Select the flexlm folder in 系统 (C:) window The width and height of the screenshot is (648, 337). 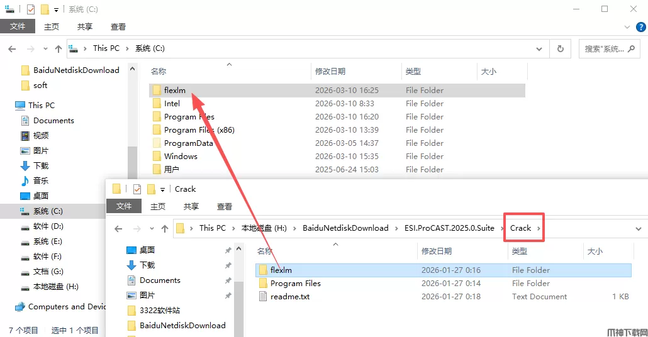pyautogui.click(x=337, y=90)
